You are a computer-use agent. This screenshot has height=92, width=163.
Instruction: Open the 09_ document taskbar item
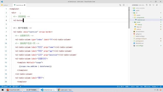click(31, 90)
